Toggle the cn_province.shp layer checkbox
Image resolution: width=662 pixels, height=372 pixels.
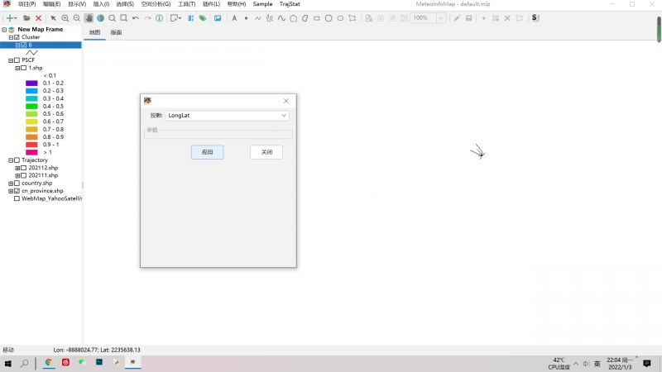pos(17,191)
